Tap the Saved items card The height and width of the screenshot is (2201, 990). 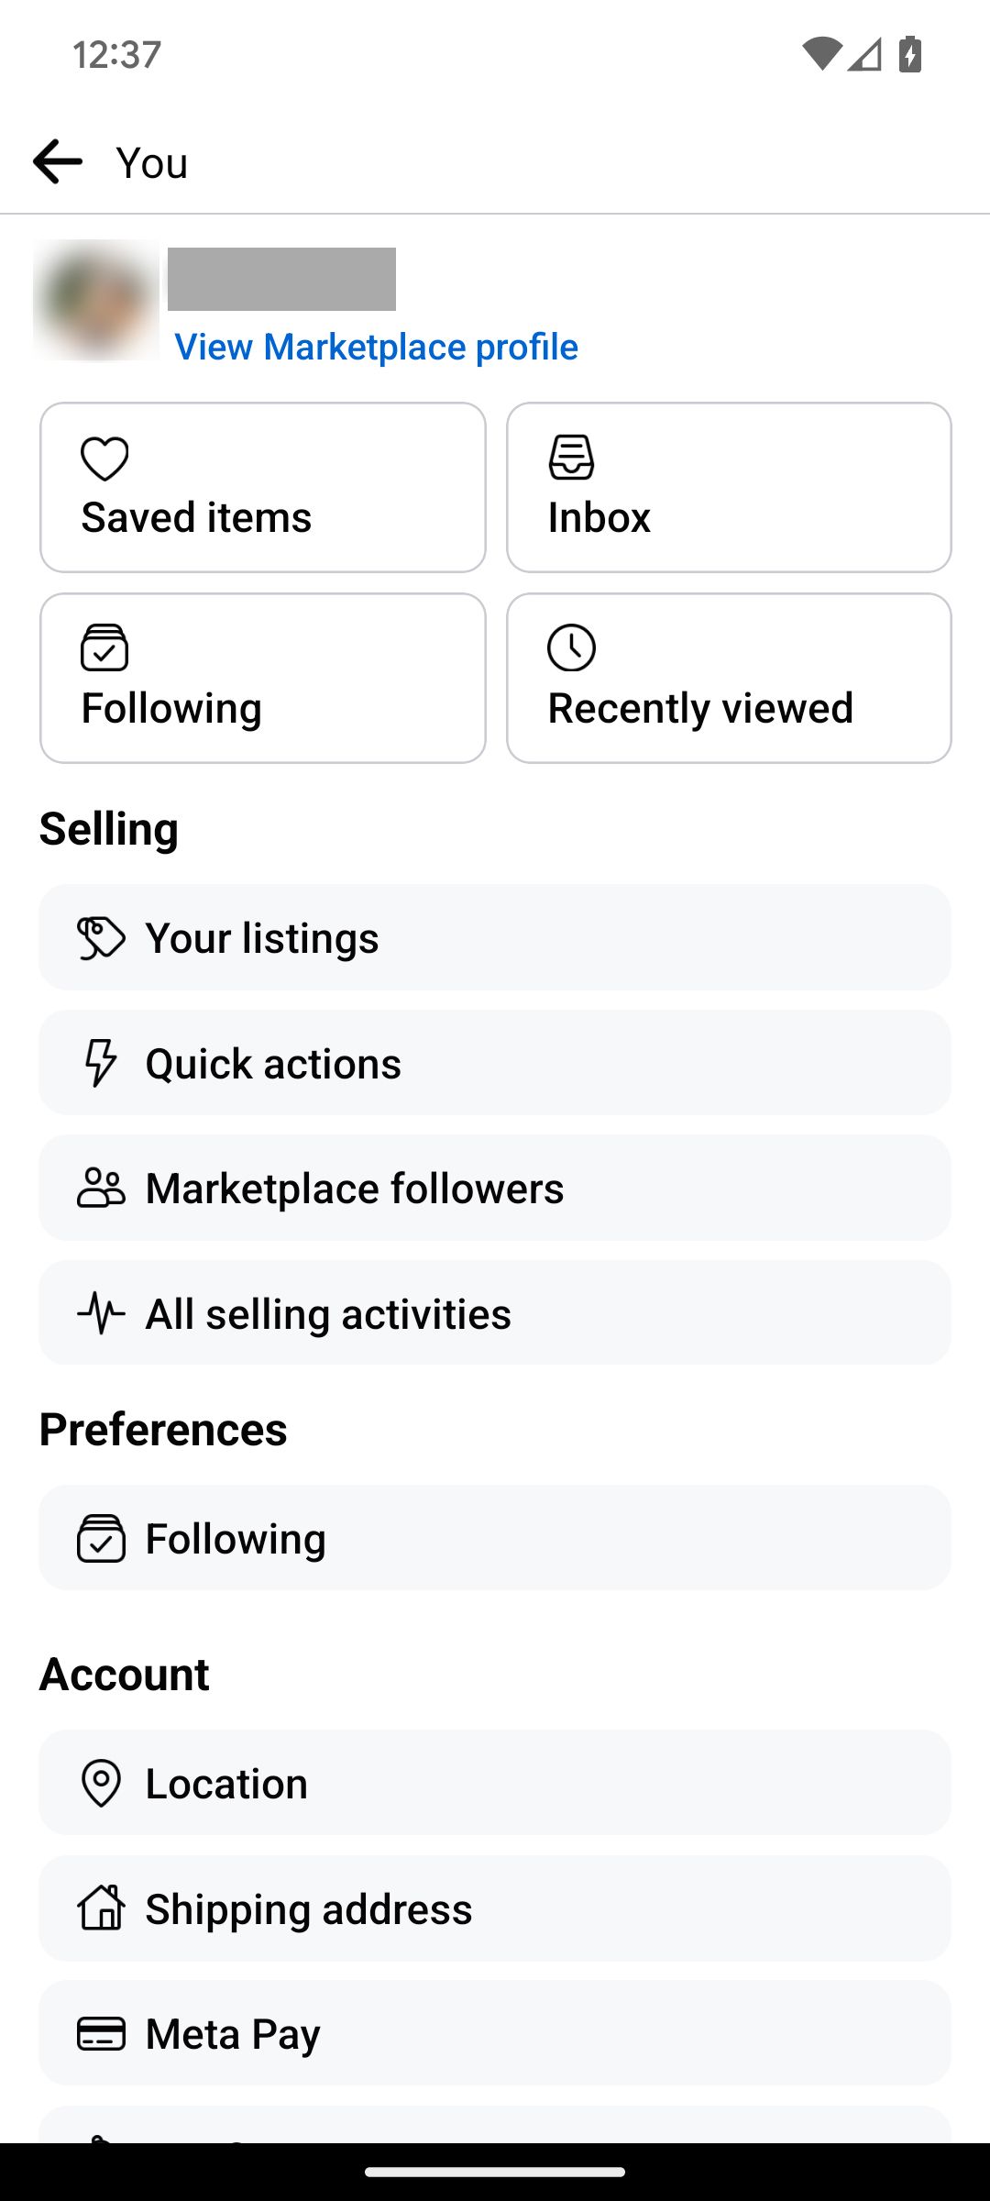tap(263, 487)
